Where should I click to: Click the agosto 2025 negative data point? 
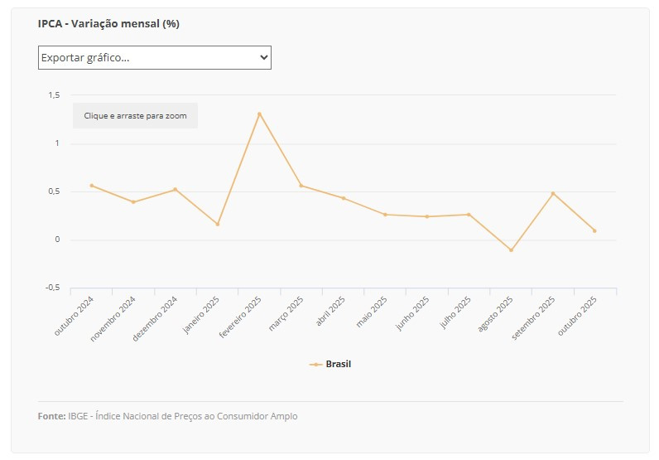(511, 250)
